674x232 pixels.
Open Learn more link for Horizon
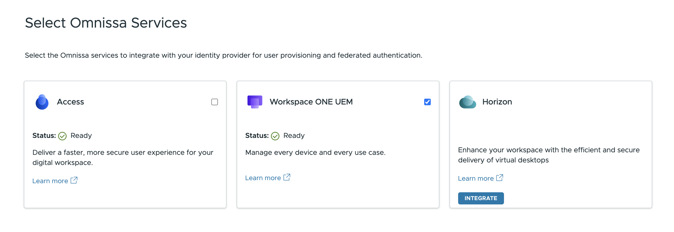point(476,178)
